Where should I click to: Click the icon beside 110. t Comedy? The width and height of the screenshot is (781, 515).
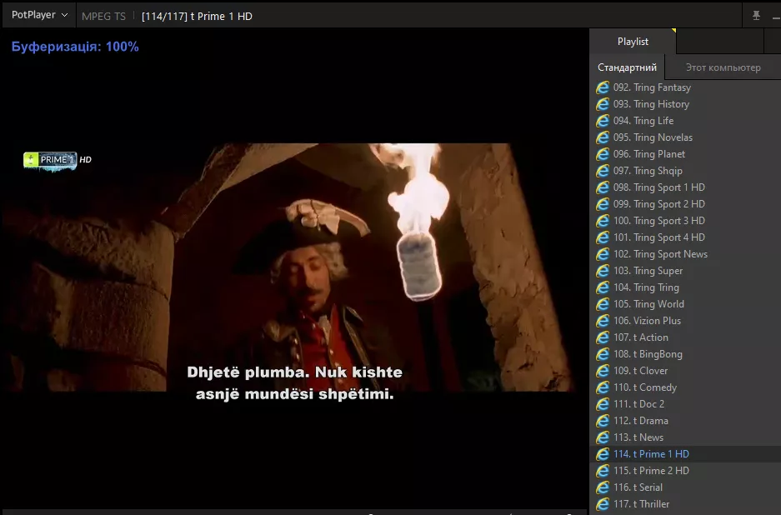coord(603,388)
